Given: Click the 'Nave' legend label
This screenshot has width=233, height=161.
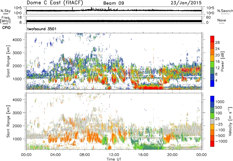Looking at the screenshot, I should 222,20.
